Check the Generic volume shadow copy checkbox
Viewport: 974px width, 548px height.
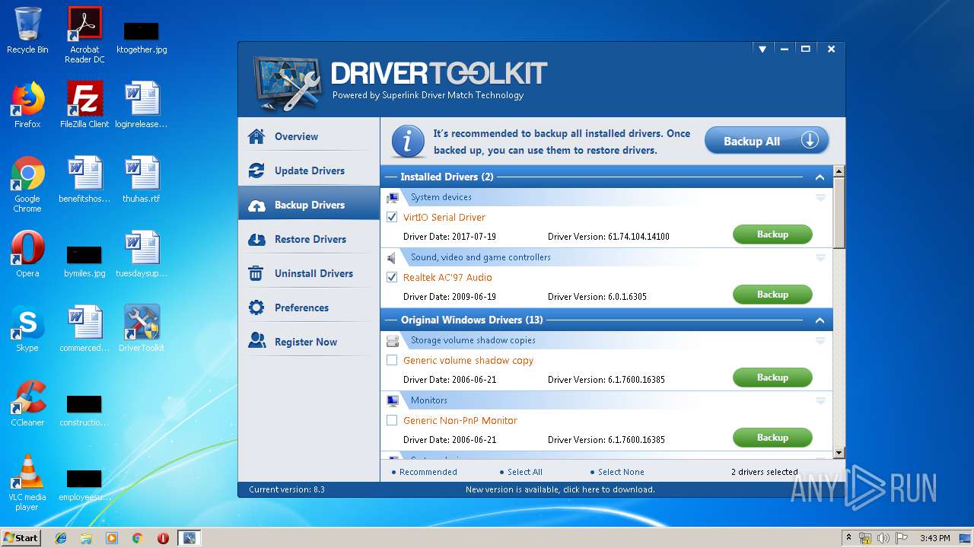click(x=392, y=360)
